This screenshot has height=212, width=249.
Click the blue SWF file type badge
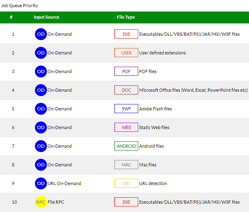coord(126,109)
